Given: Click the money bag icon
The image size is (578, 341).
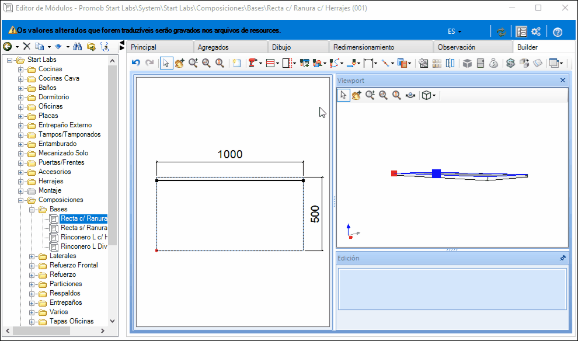Looking at the screenshot, I should click(x=493, y=63).
